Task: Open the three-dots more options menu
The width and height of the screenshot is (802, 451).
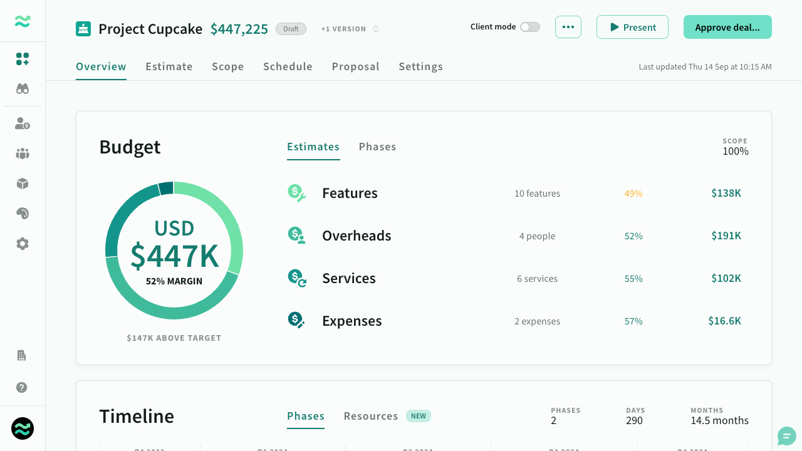Action: [568, 27]
